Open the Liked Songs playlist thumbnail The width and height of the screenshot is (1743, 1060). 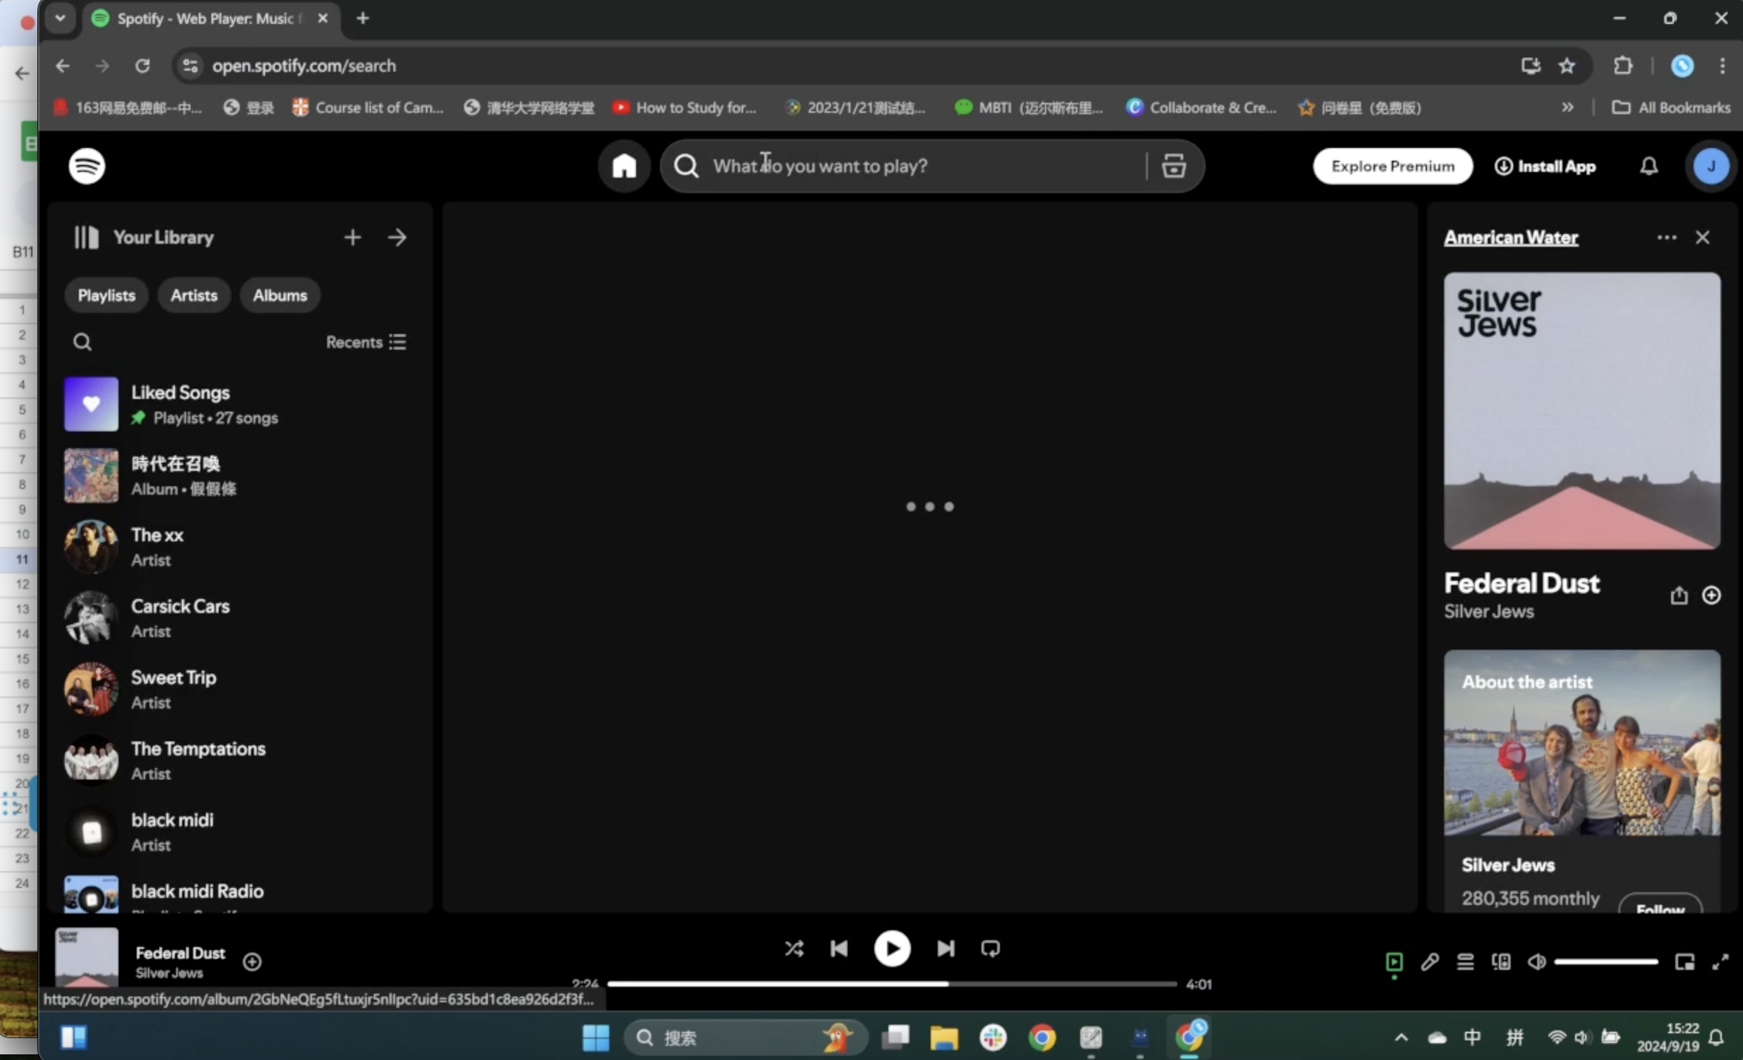90,404
